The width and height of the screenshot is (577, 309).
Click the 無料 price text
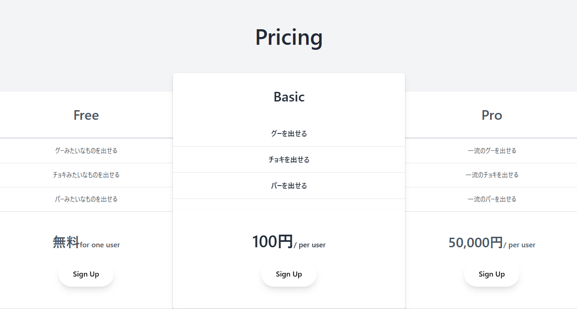coord(66,242)
